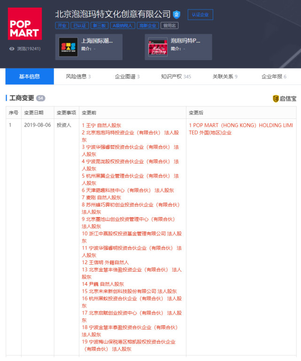
Task: Switch to the 基本信息 tab
Action: 30,77
